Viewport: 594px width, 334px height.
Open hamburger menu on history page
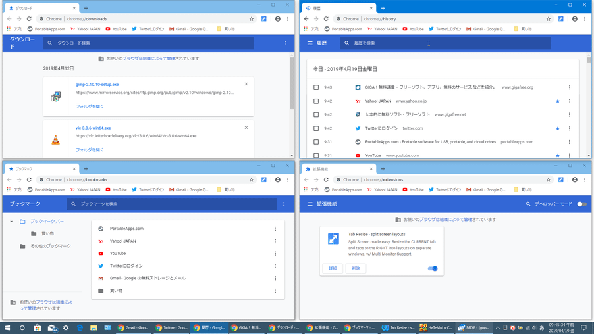[310, 43]
